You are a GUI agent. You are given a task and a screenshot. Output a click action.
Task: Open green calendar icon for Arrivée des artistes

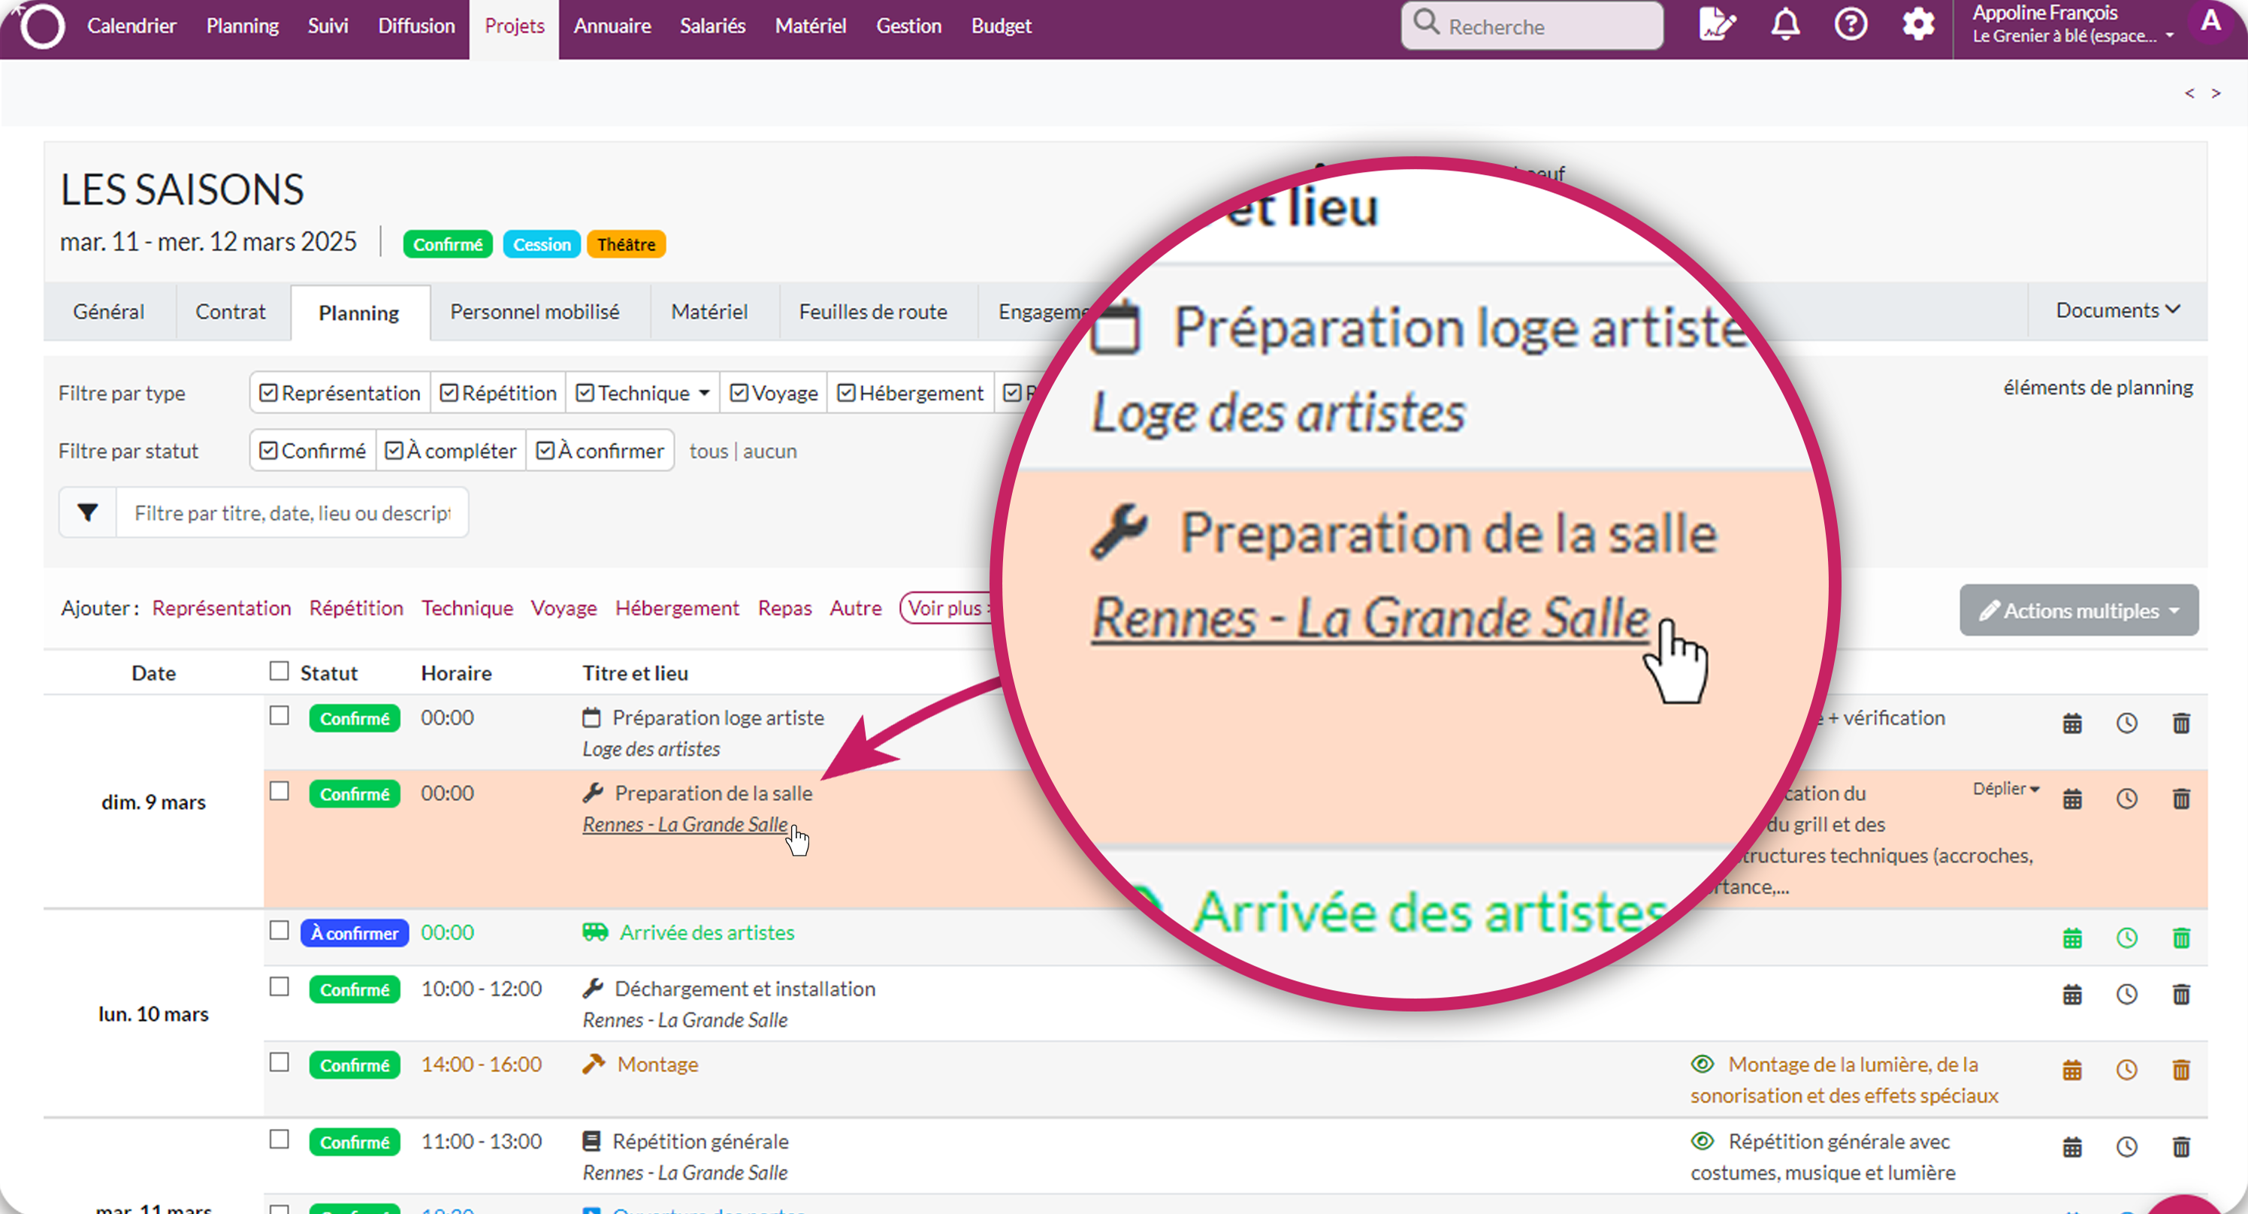(x=2071, y=938)
